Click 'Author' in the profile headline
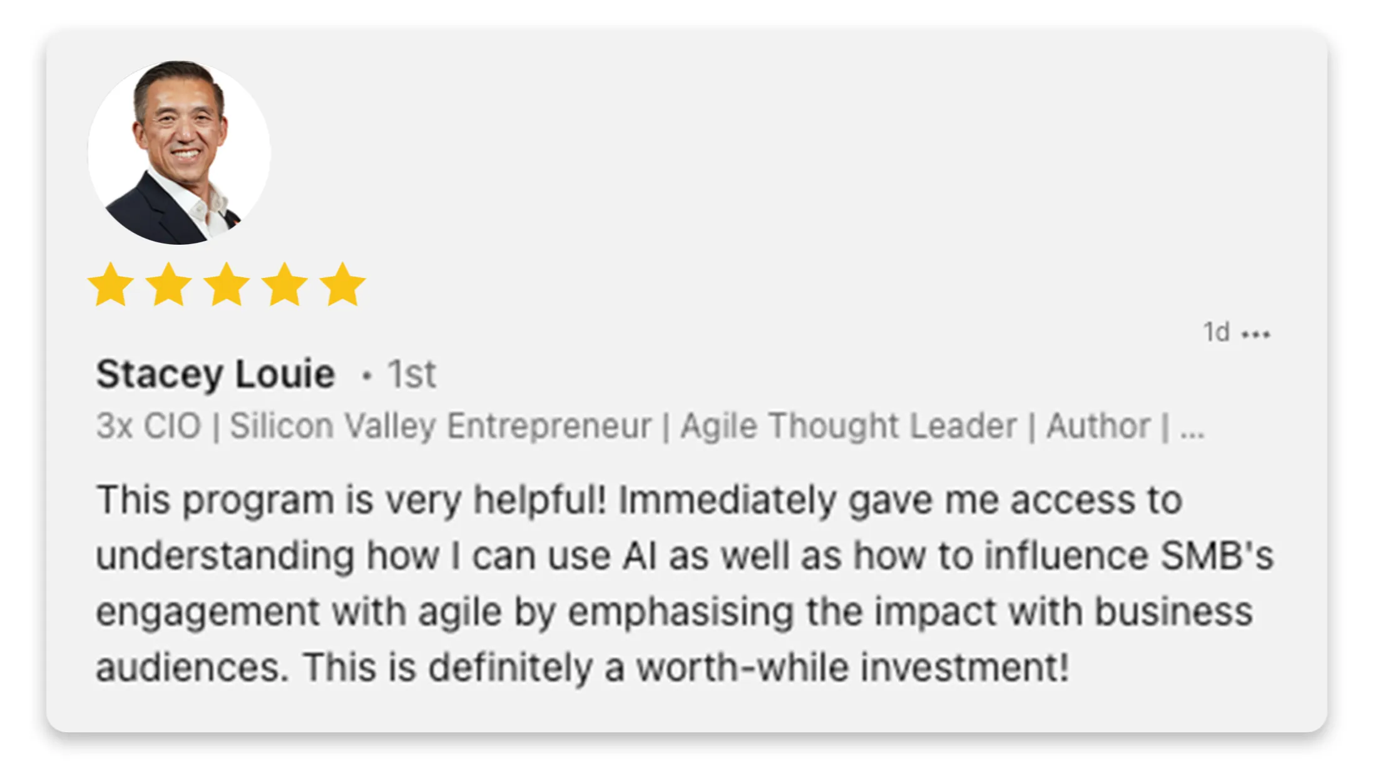The width and height of the screenshot is (1375, 773). pyautogui.click(x=1098, y=426)
